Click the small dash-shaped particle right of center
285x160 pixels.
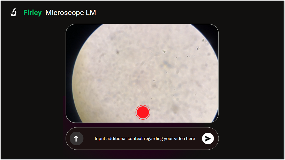[x=167, y=73]
